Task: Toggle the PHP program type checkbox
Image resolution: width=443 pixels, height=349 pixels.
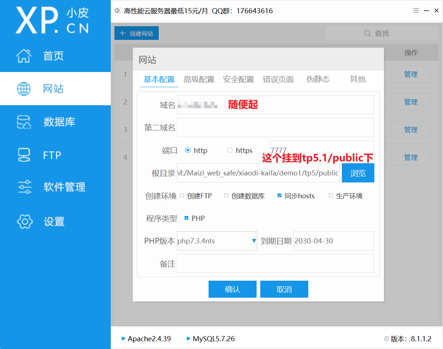Action: [x=186, y=218]
